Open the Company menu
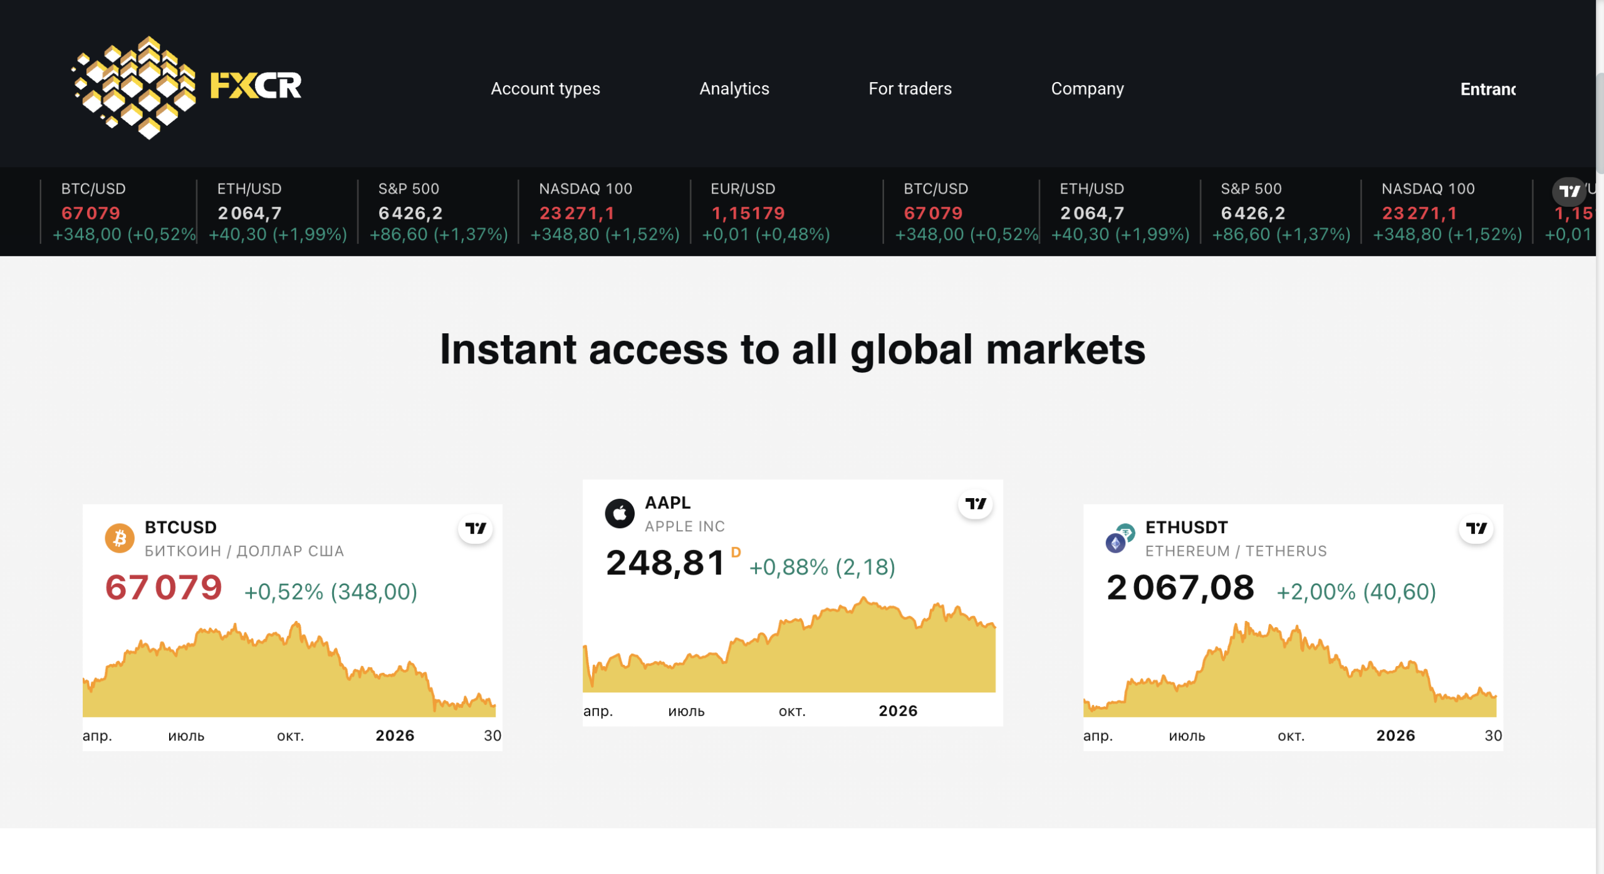This screenshot has width=1604, height=874. pyautogui.click(x=1087, y=89)
